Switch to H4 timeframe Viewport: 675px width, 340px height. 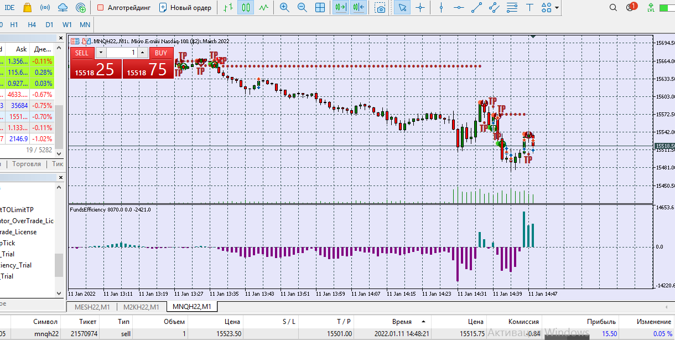click(x=32, y=25)
